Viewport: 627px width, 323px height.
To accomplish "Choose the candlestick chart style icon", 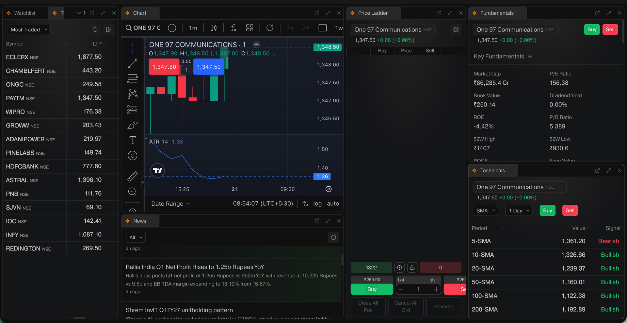I will 214,28.
